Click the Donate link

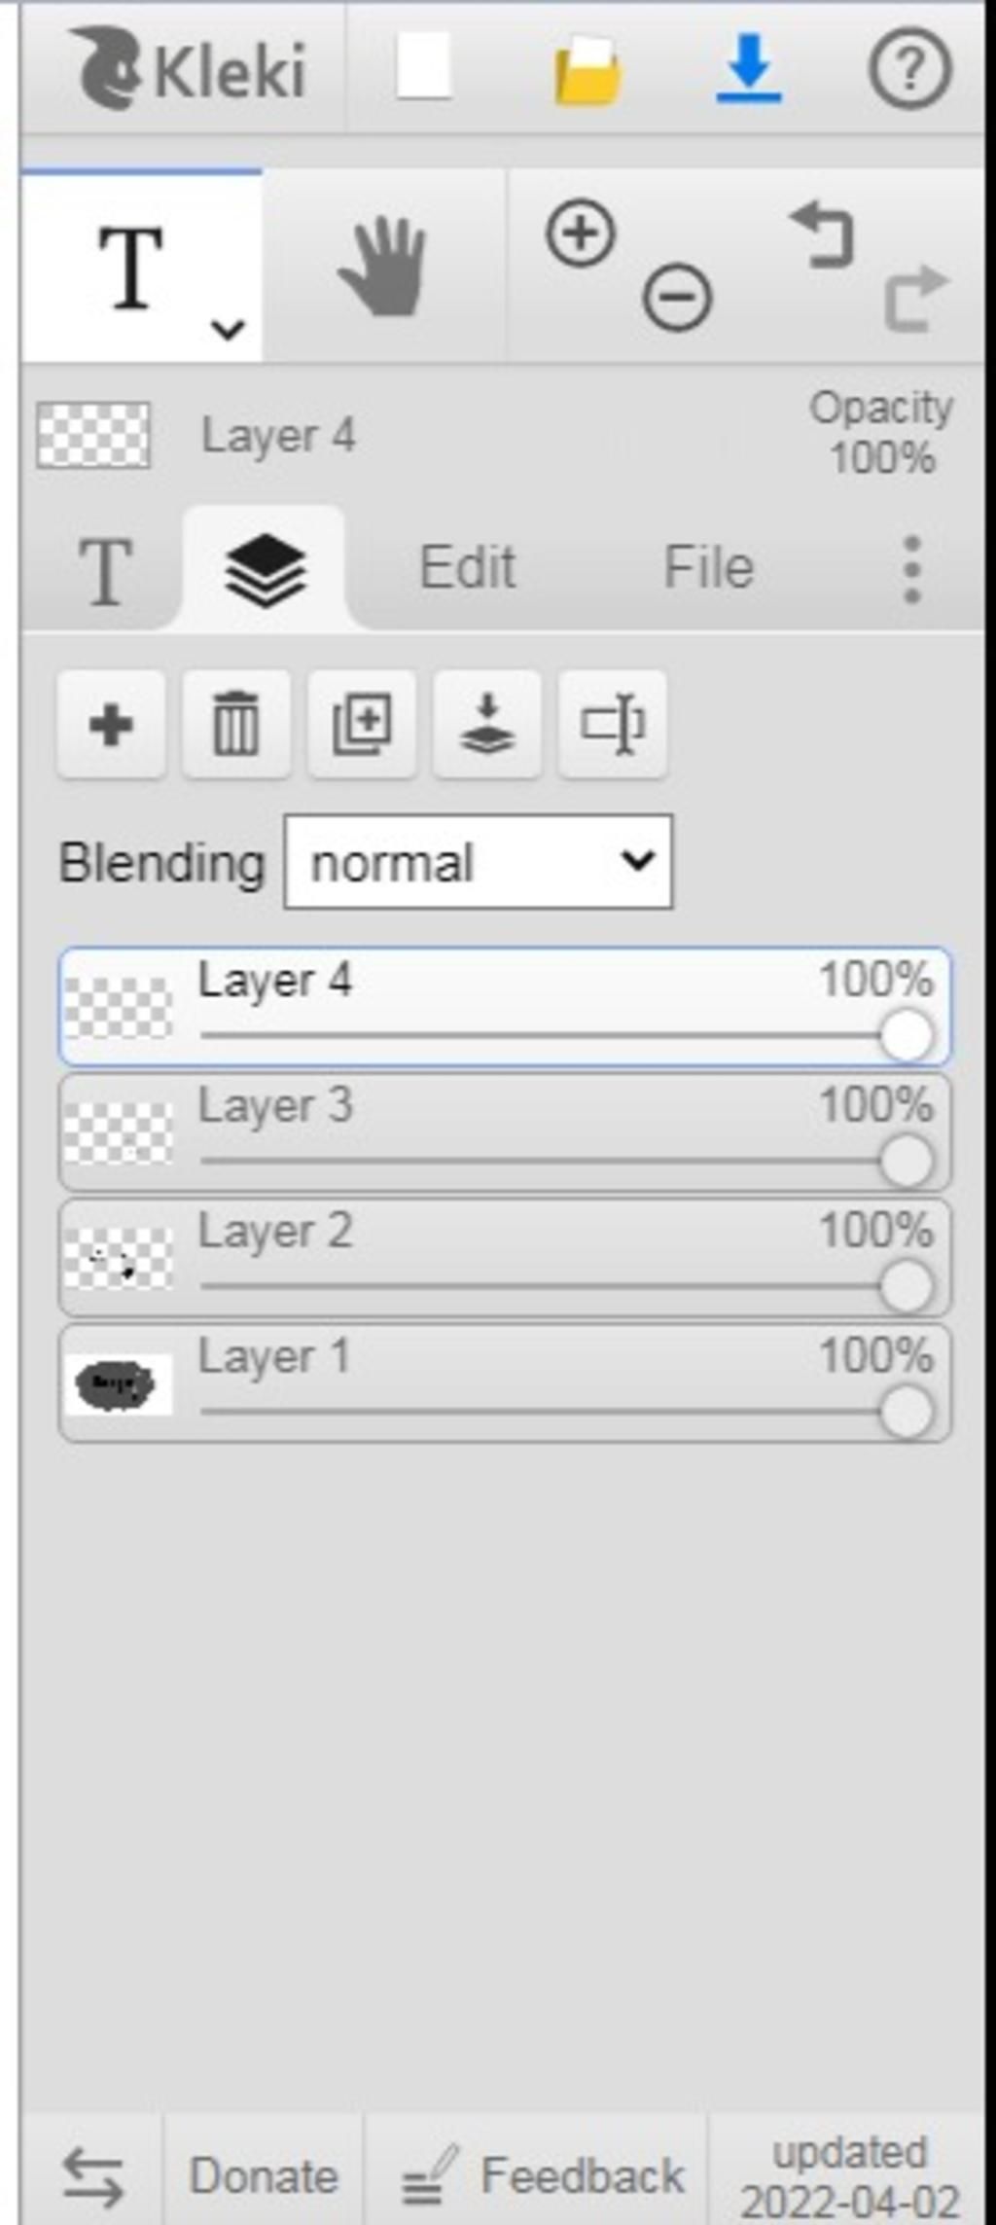click(264, 2175)
